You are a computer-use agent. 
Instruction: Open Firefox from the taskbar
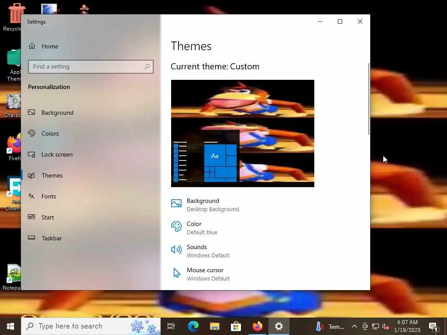(257, 326)
